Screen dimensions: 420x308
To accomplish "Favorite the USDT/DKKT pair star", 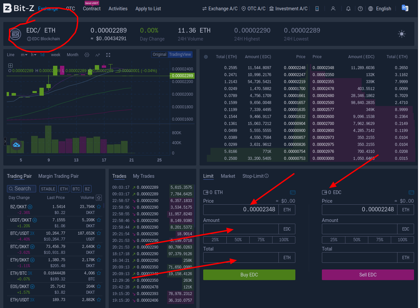I will 99,220.
